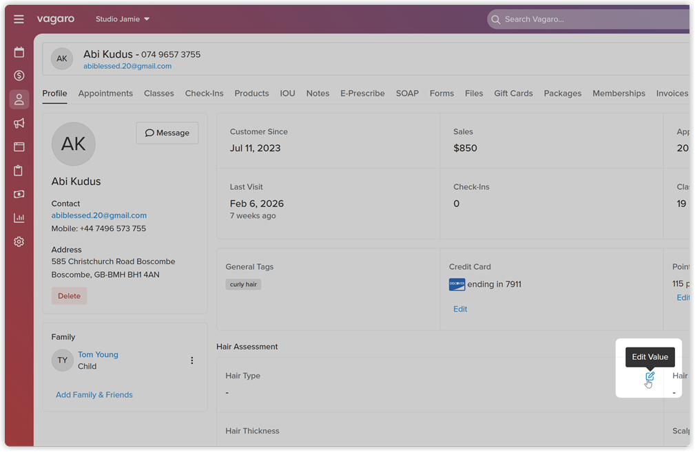695x452 pixels.
Task: Open the Payments cash sidebar icon
Action: (19, 194)
